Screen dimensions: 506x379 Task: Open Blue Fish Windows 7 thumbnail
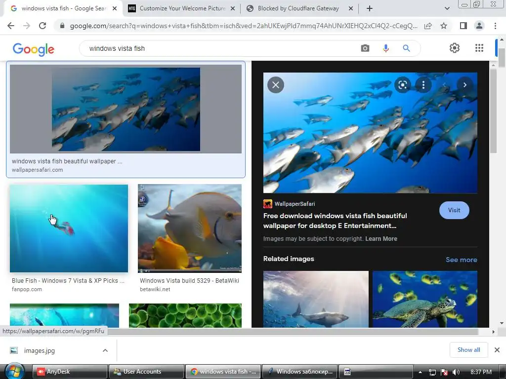pyautogui.click(x=69, y=228)
